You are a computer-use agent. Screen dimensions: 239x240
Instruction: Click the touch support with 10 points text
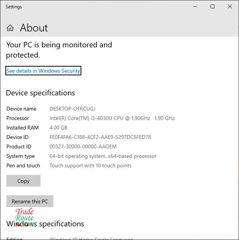click(90, 165)
